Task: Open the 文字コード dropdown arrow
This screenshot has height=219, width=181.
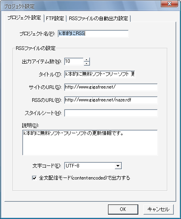Action: coord(118,166)
